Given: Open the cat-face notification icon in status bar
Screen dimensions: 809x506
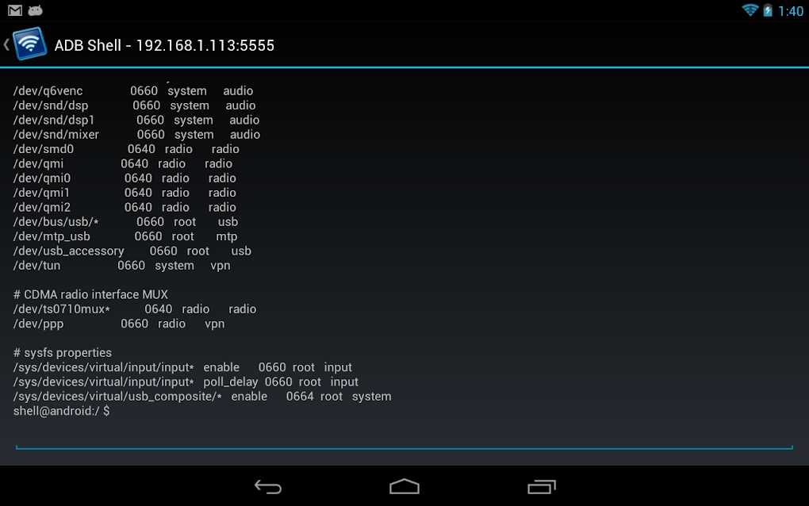Looking at the screenshot, I should [35, 10].
